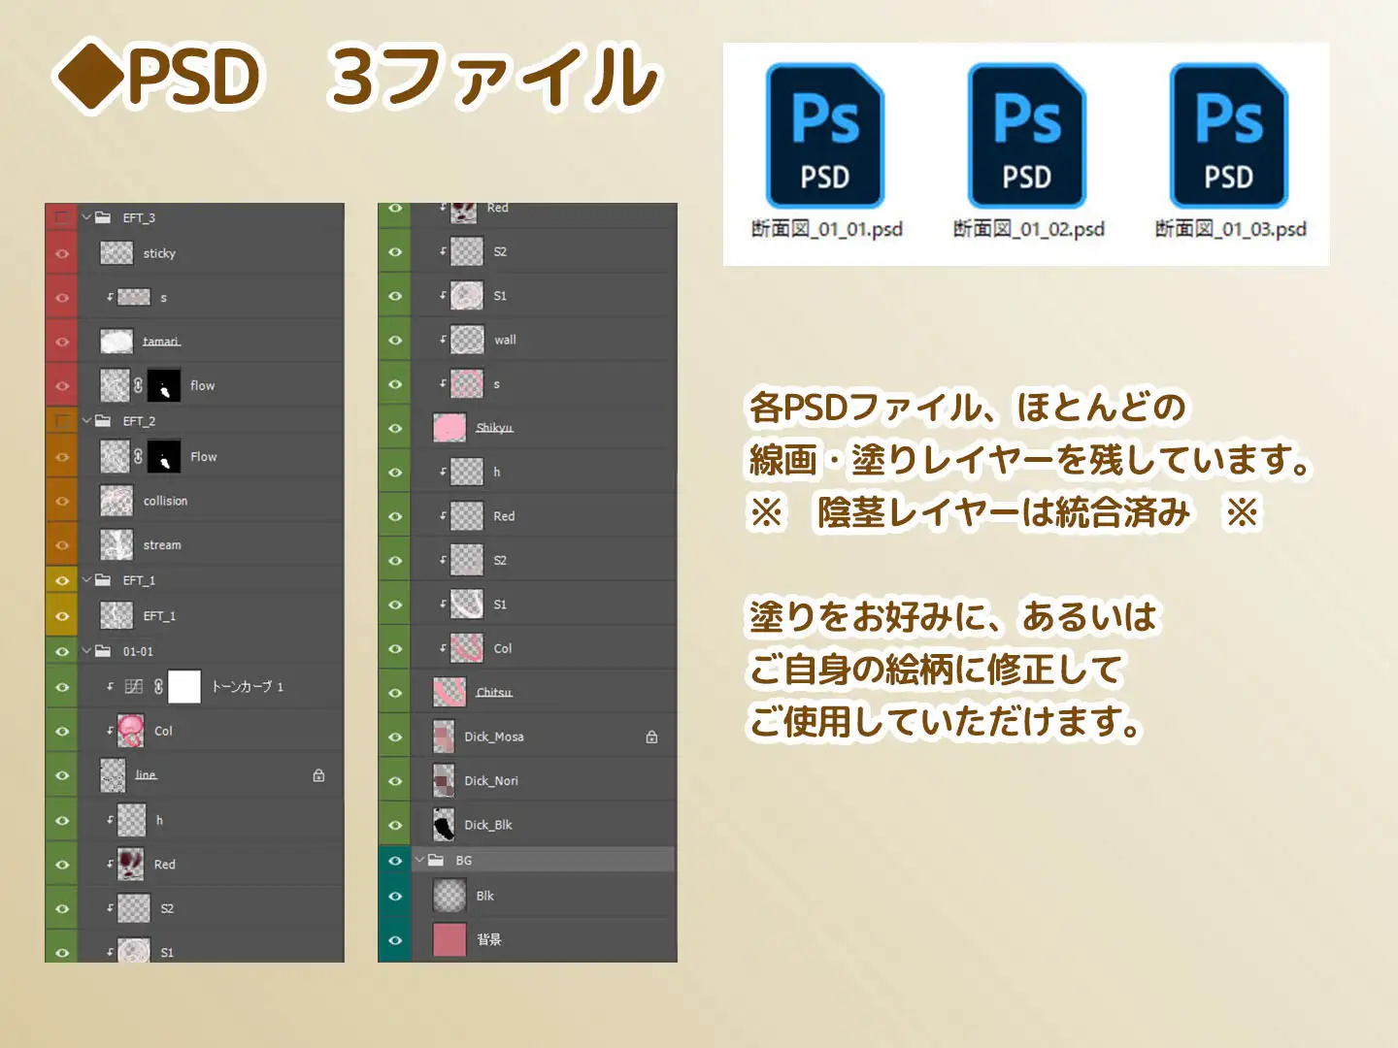This screenshot has width=1398, height=1048.
Task: Click the folder icon of 01-01 group
Action: coord(103,651)
